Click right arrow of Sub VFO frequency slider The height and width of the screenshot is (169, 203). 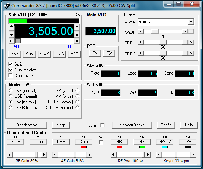tap(77, 41)
